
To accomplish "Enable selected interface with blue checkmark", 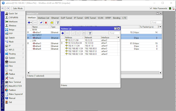I will 41,22.
